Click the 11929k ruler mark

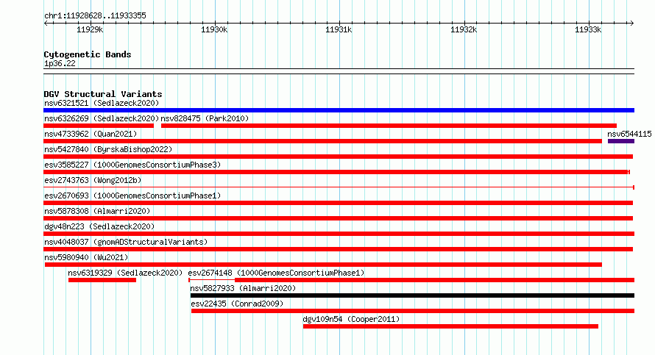[90, 29]
